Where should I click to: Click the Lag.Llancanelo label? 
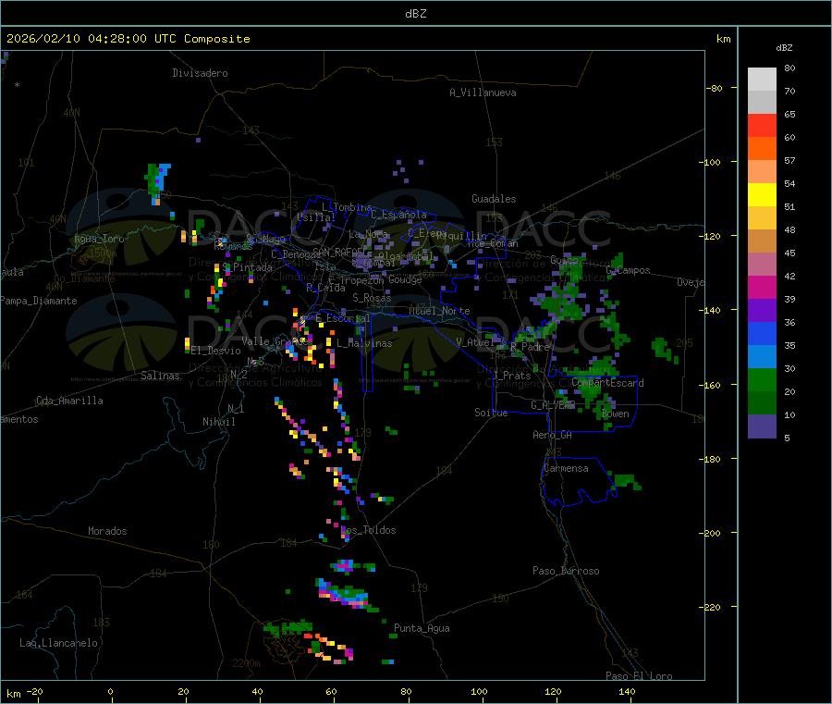tap(58, 643)
